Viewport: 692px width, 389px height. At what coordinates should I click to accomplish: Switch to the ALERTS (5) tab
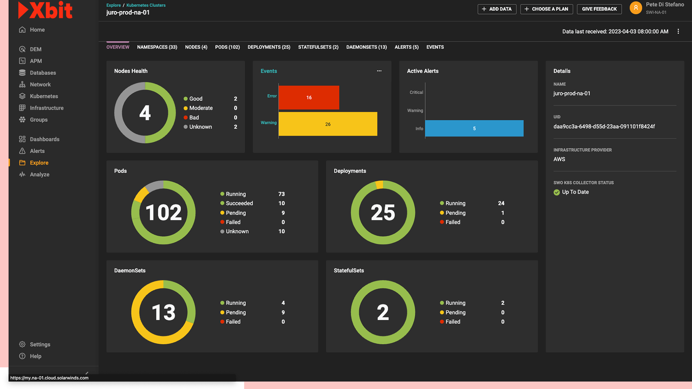coord(406,46)
